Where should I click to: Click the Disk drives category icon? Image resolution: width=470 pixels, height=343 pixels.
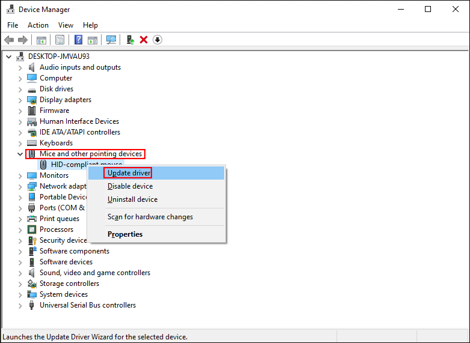[x=31, y=90]
